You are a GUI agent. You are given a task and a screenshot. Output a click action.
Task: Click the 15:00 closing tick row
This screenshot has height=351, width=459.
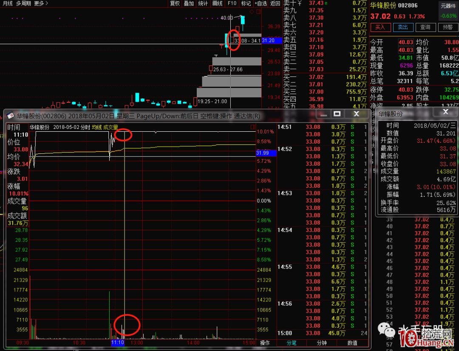pos(322,333)
